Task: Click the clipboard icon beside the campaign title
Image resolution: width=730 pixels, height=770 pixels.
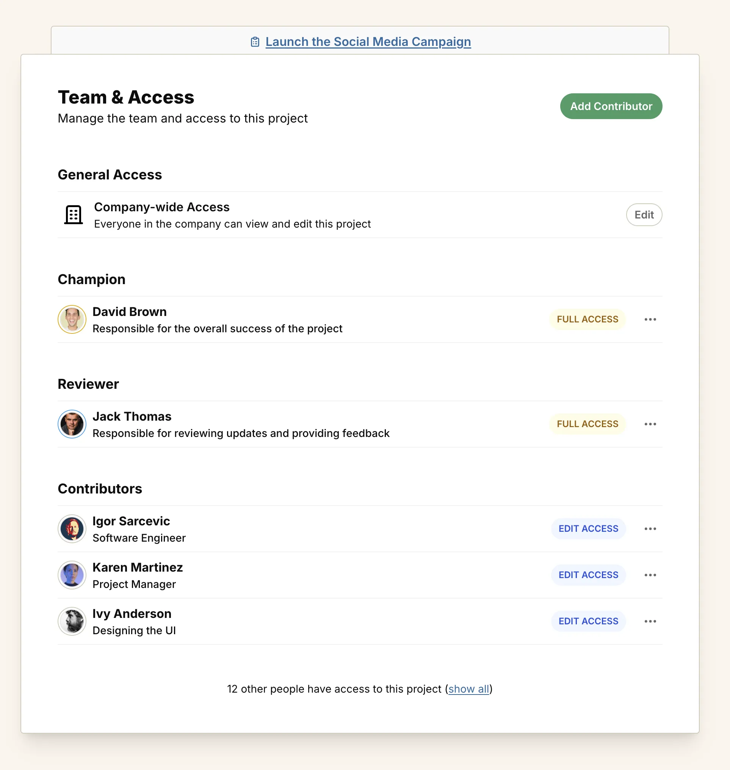Action: pyautogui.click(x=255, y=41)
